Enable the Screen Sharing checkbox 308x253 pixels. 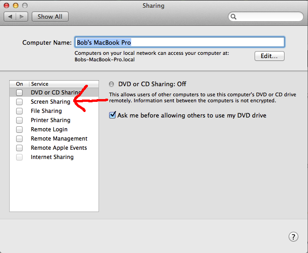tap(19, 102)
